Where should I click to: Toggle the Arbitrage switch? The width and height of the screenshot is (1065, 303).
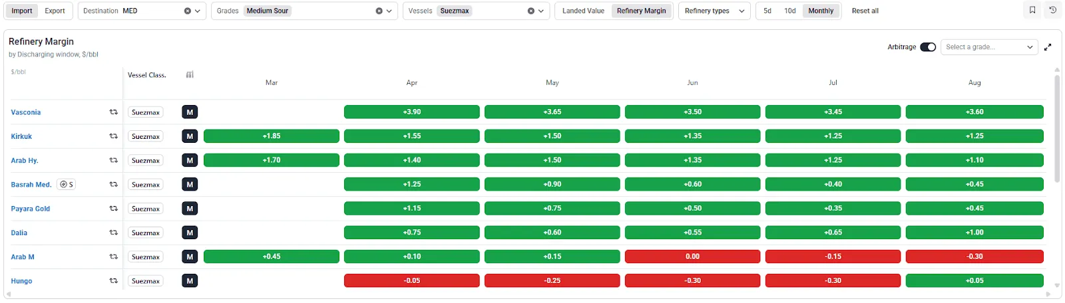click(x=928, y=47)
